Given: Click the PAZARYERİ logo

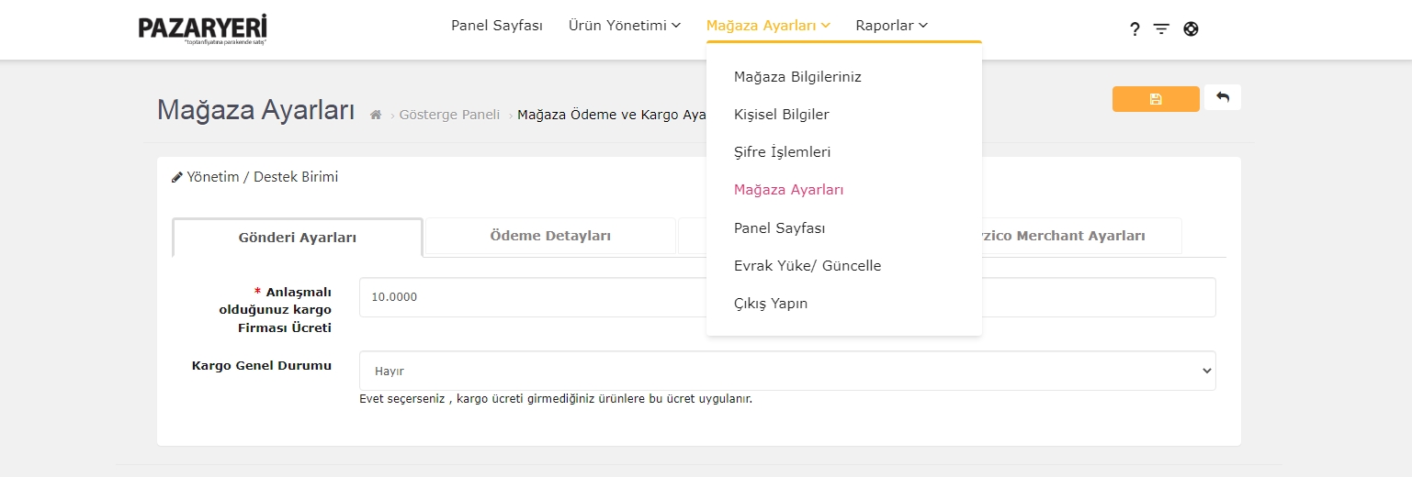Looking at the screenshot, I should [x=202, y=29].
